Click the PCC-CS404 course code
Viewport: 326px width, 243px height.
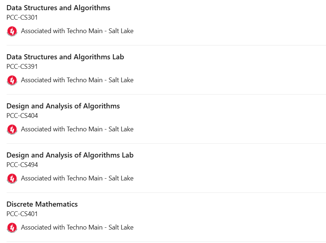[x=22, y=116]
